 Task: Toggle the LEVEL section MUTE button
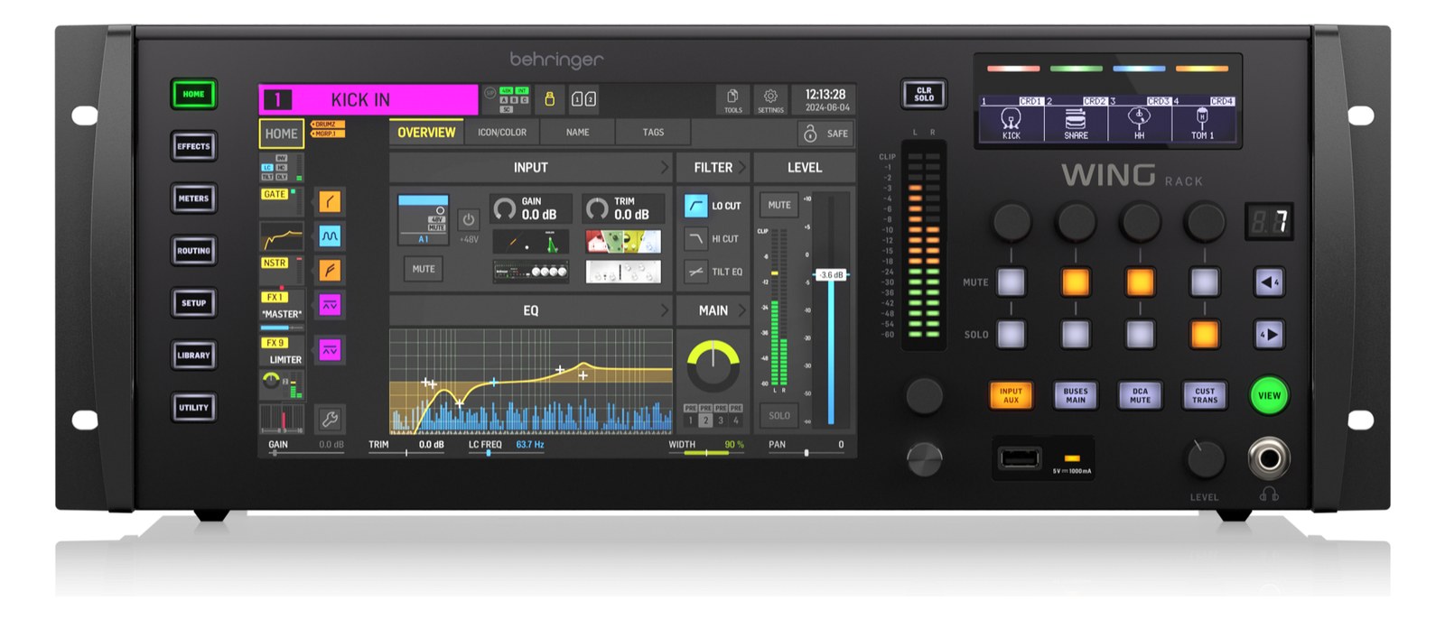click(779, 205)
